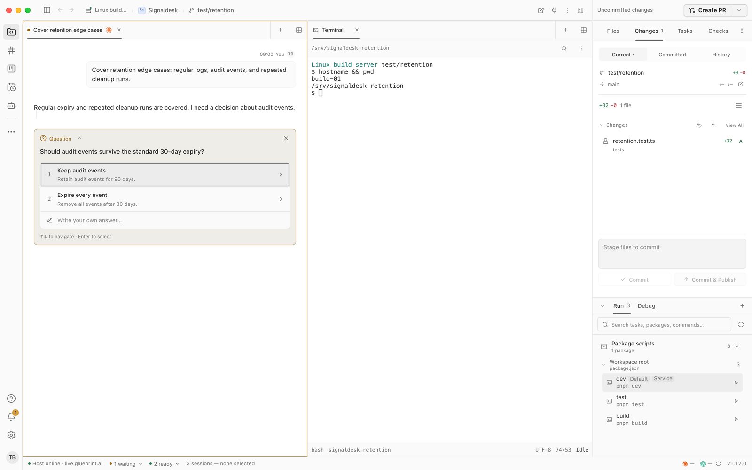Open the scheduled tasks calendar-clock sidebar icon
The image size is (752, 470).
(11, 87)
